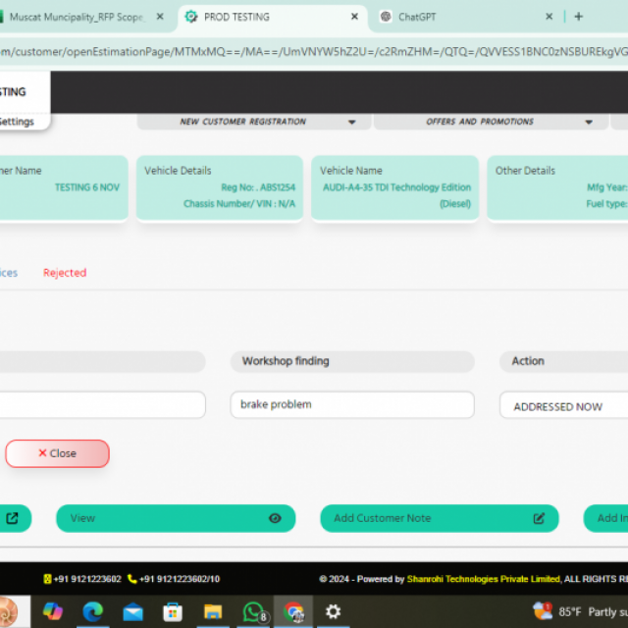The height and width of the screenshot is (628, 628).
Task: Select the Rejected tab
Action: pyautogui.click(x=65, y=273)
